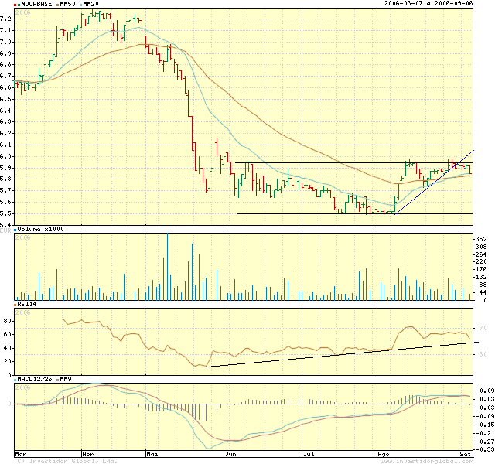Click the 5.5 price axis label

pyautogui.click(x=5, y=213)
